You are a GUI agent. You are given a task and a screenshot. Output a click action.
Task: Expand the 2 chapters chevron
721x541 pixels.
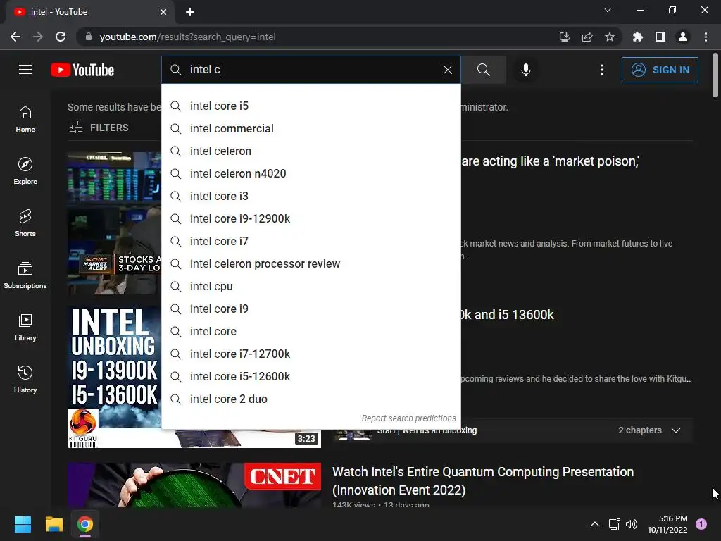[675, 430]
